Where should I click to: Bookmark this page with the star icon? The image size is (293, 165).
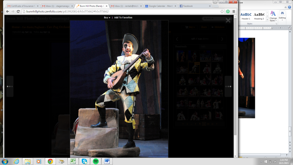click(x=222, y=11)
